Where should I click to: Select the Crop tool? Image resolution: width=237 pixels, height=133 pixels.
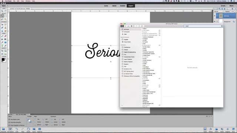(2, 51)
